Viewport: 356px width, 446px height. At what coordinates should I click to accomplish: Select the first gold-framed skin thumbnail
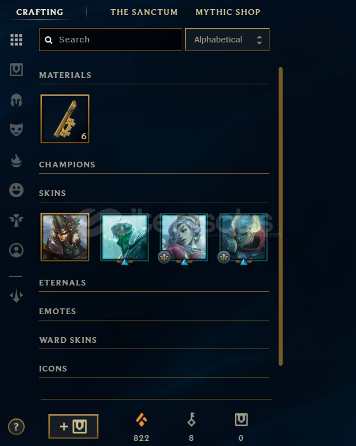[x=65, y=237]
